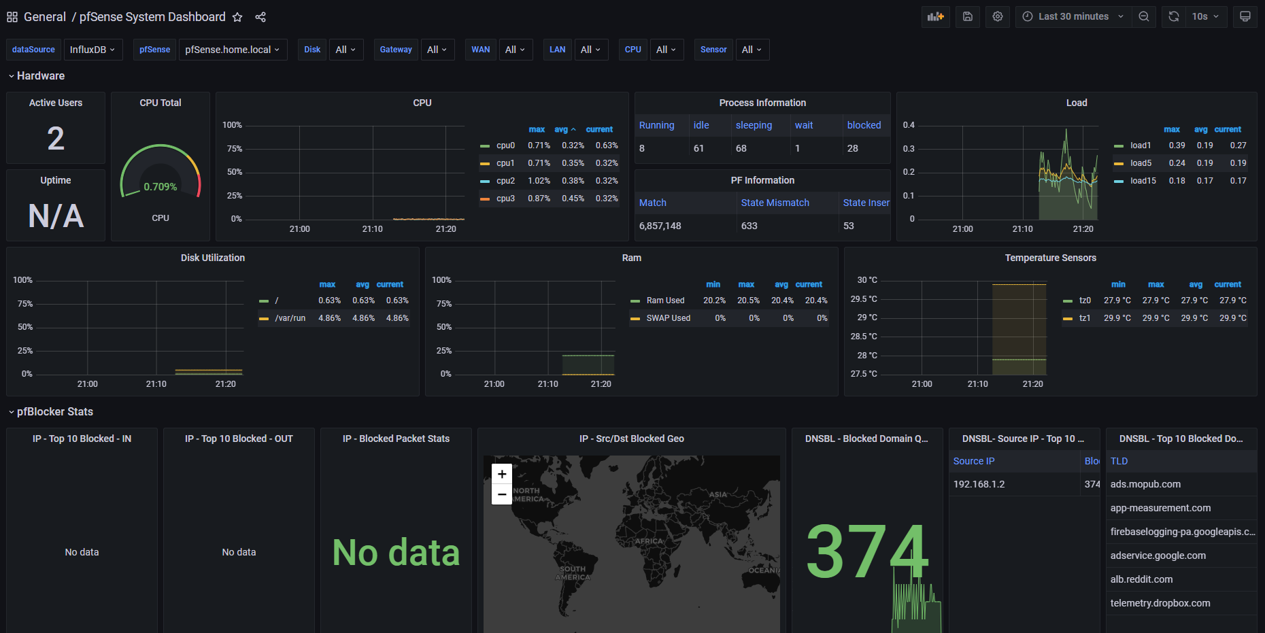This screenshot has height=633, width=1265.
Task: Open color picker for load5 swatch
Action: coord(1119,164)
